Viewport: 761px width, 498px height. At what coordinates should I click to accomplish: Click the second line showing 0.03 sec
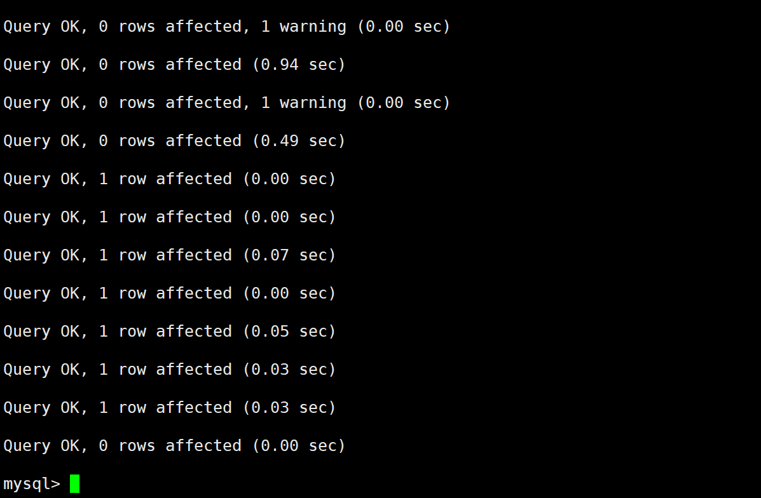169,408
